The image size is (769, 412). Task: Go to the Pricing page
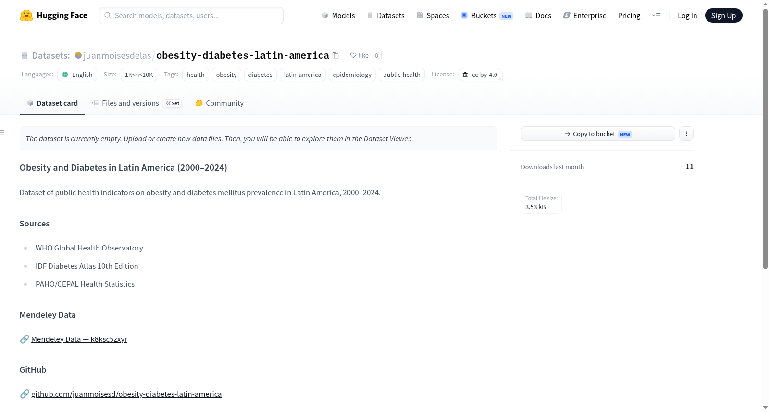pos(629,15)
